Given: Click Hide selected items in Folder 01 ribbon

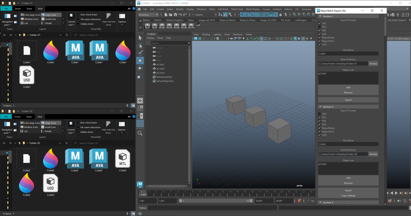Looking at the screenshot, I should (x=108, y=19).
